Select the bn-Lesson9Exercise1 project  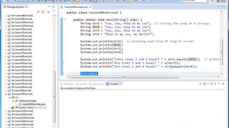22,19
